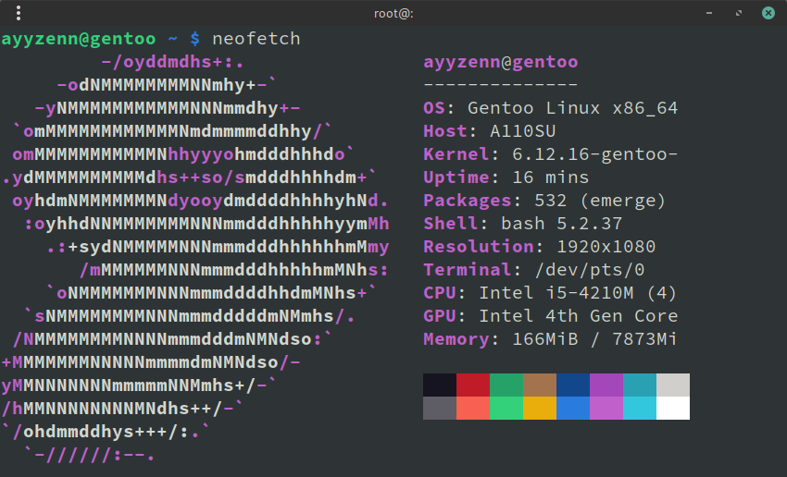This screenshot has height=477, width=787.
Task: Click the bright coral red color block
Action: point(473,408)
